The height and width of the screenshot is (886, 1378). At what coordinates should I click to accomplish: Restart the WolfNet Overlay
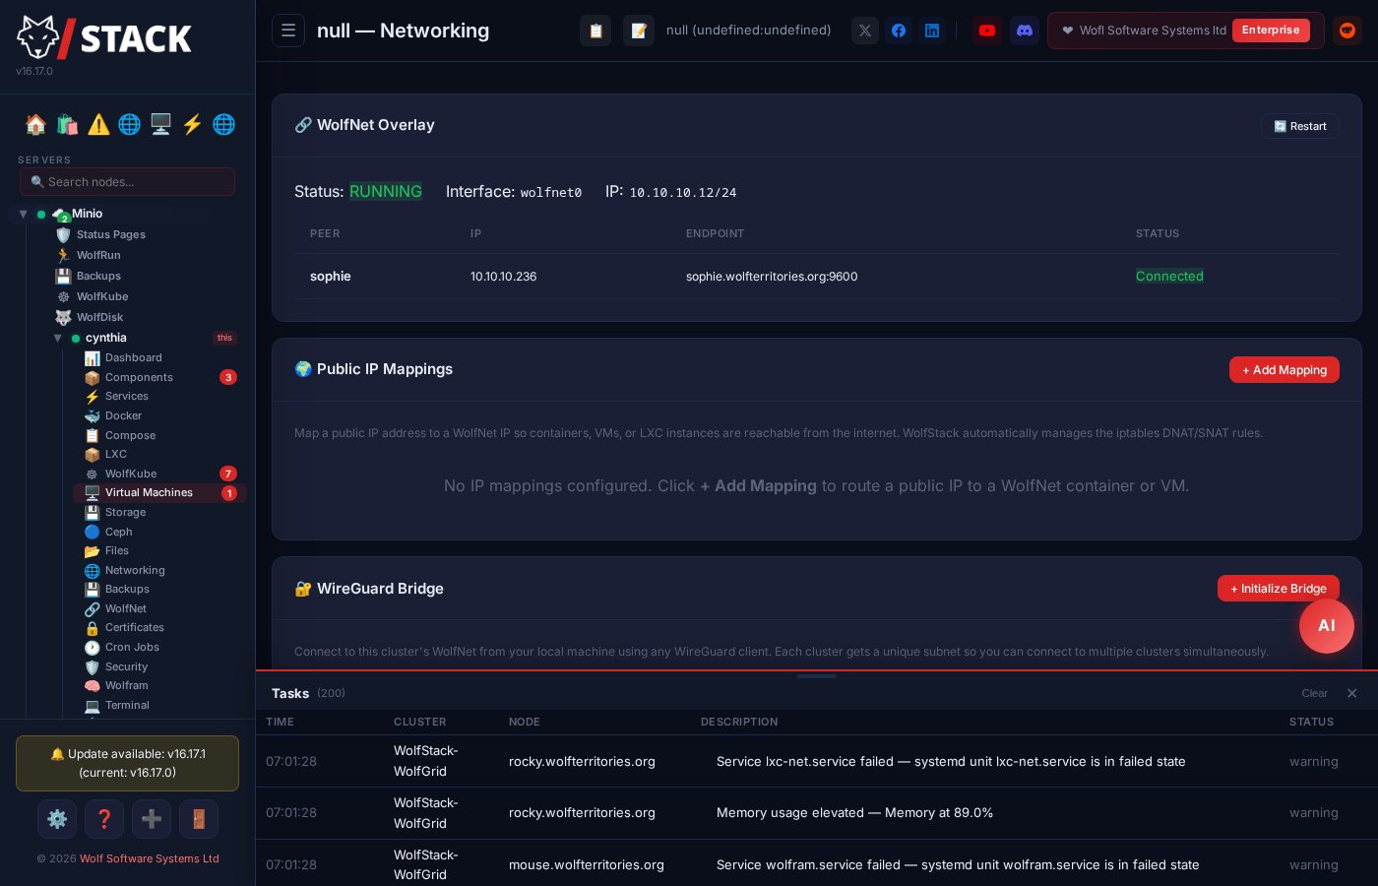click(x=1300, y=126)
